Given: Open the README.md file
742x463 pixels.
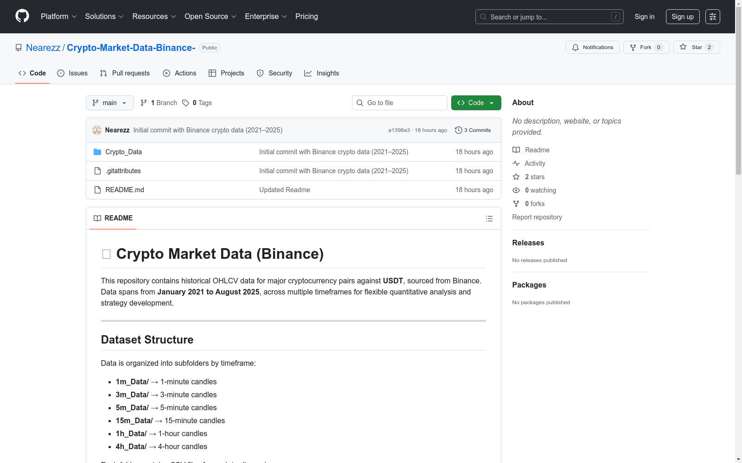Looking at the screenshot, I should 125,190.
